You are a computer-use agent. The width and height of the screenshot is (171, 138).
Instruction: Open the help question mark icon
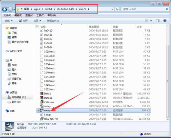point(165,20)
